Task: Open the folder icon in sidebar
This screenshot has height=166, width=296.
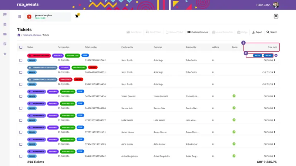Action: [x=5, y=34]
